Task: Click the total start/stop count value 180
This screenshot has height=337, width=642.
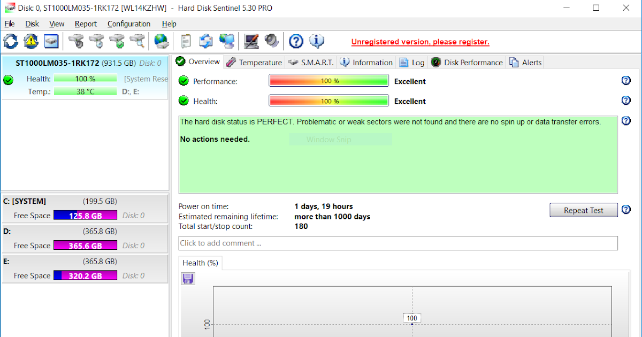Action: click(301, 226)
